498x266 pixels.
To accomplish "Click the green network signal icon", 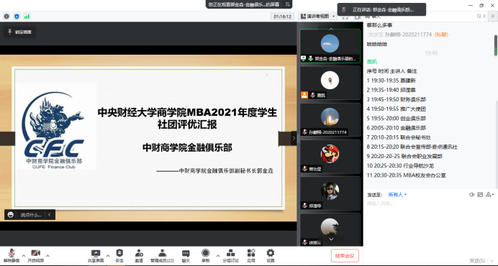I will click(27, 17).
